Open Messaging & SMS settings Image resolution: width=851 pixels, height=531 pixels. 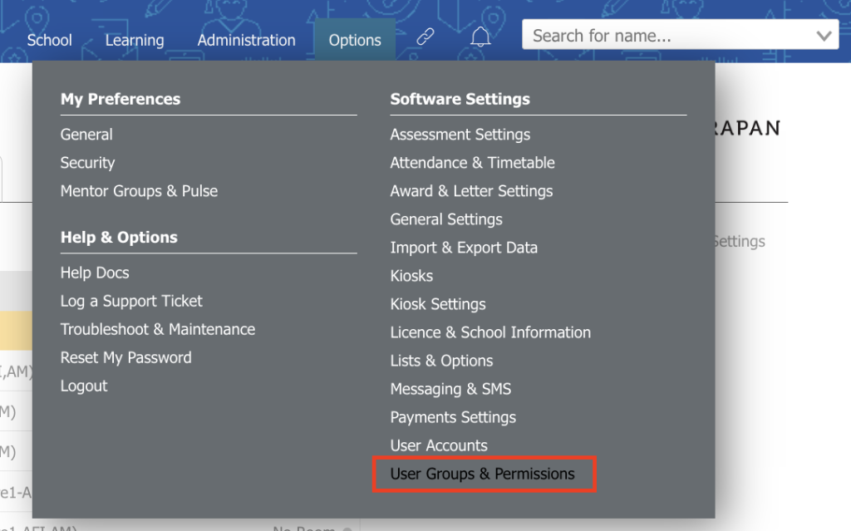point(450,389)
